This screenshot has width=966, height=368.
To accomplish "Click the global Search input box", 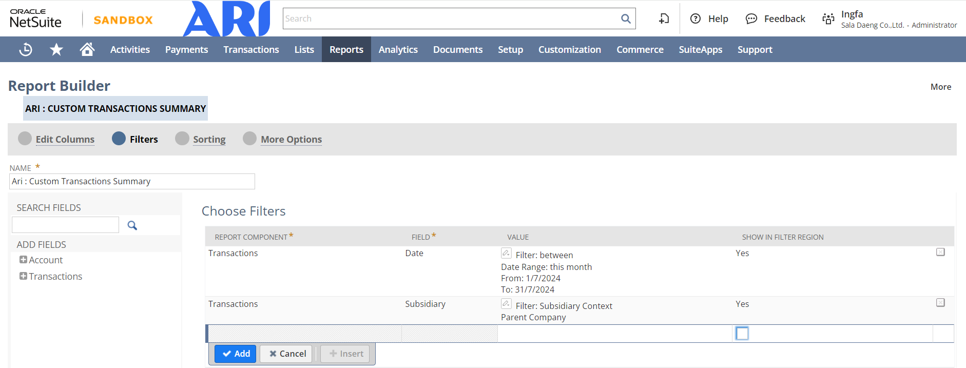I will click(x=452, y=18).
